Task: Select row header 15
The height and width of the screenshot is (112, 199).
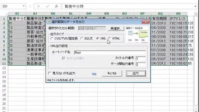Action: (x=4, y=81)
